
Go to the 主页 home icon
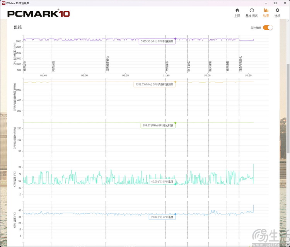coord(237,10)
